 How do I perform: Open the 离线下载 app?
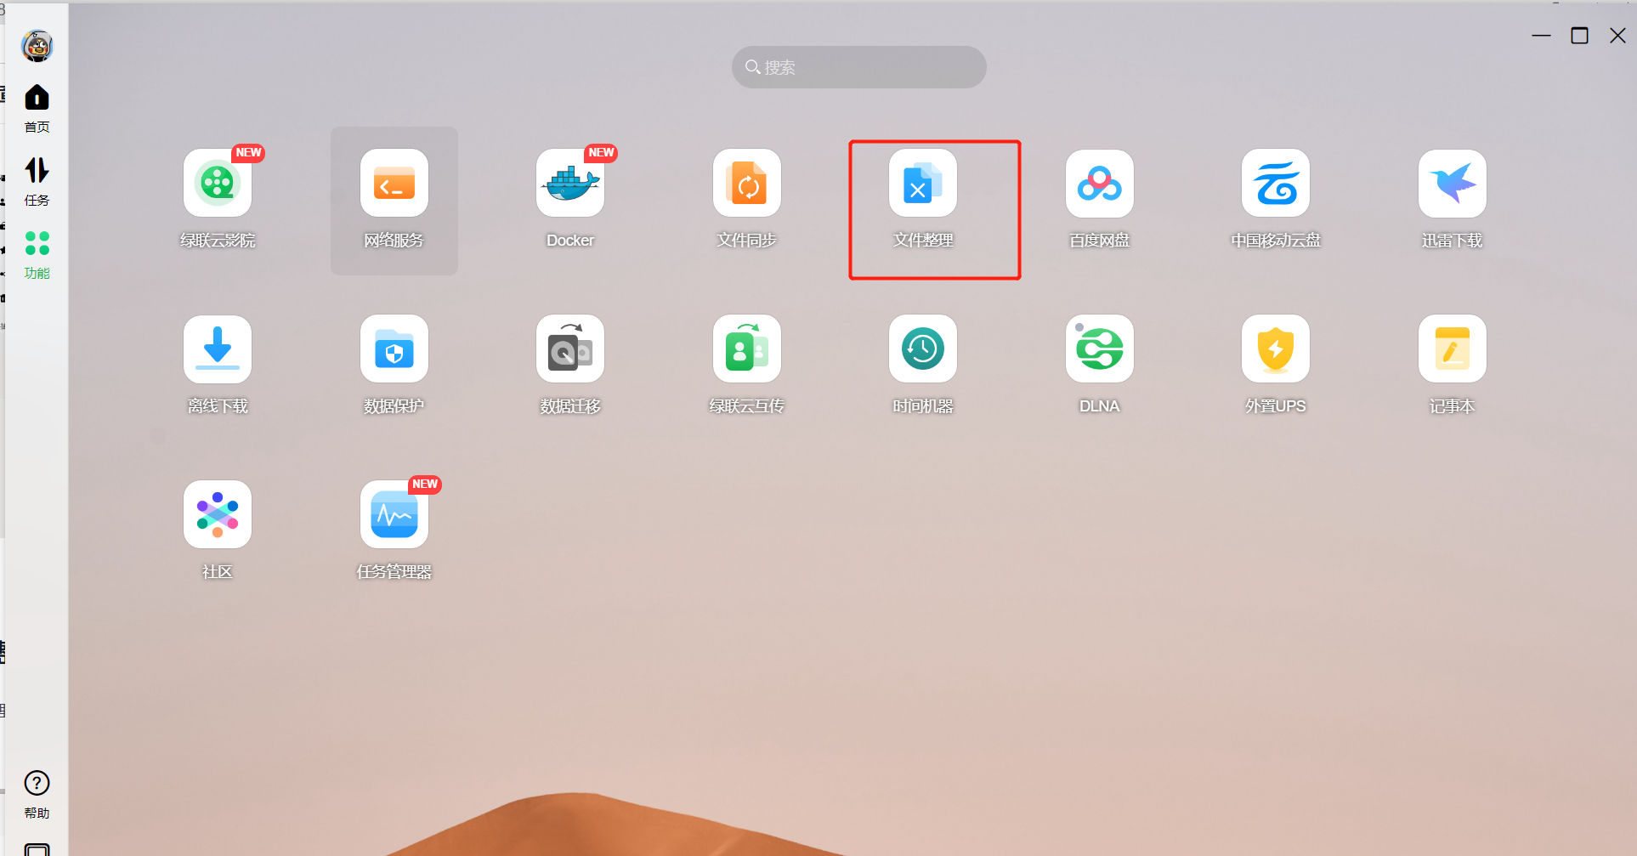218,349
